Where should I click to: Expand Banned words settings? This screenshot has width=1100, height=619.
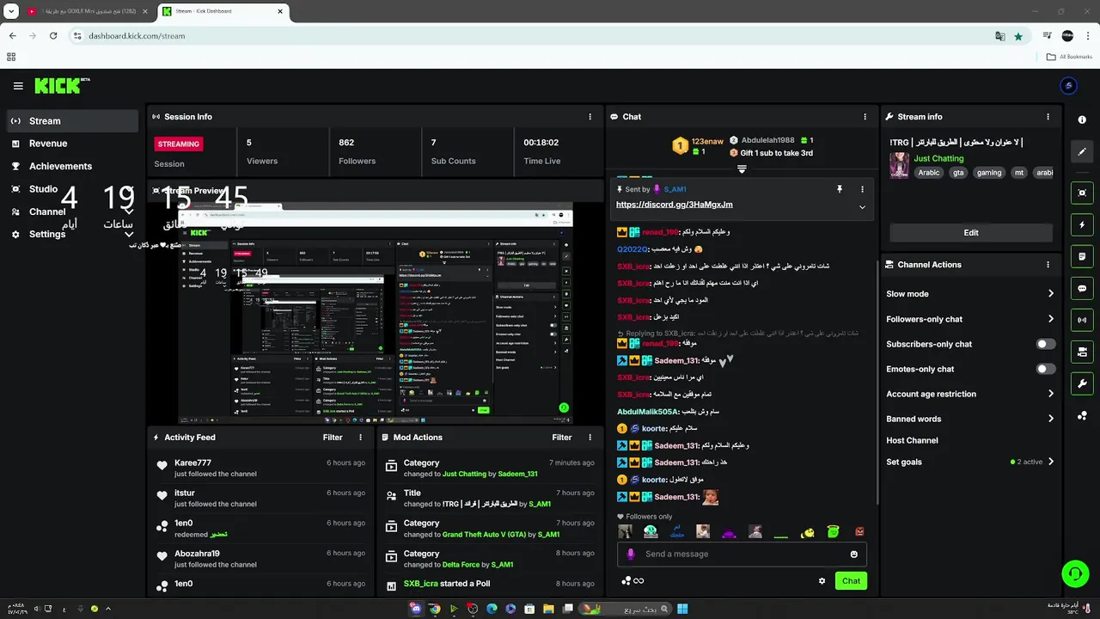tap(1050, 419)
